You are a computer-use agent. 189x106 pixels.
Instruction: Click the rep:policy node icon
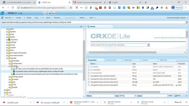click(9, 39)
